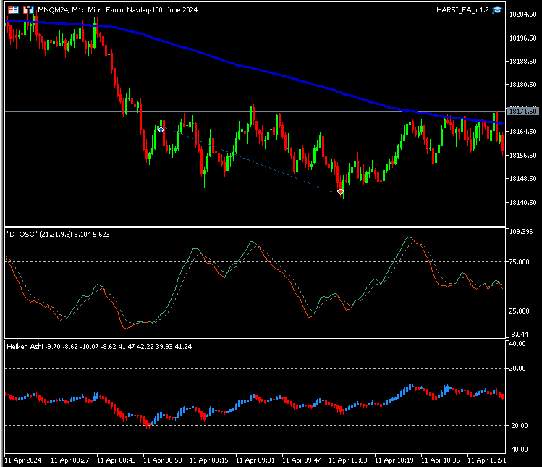Select the blue buy entry arrow marker
542x467 pixels.
(x=161, y=130)
